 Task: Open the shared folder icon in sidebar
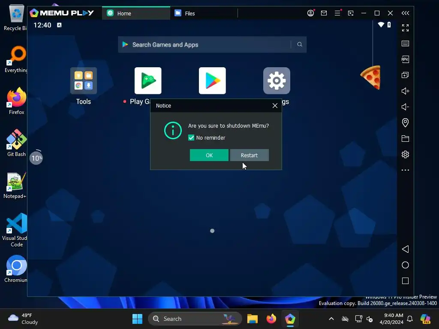pos(405,138)
